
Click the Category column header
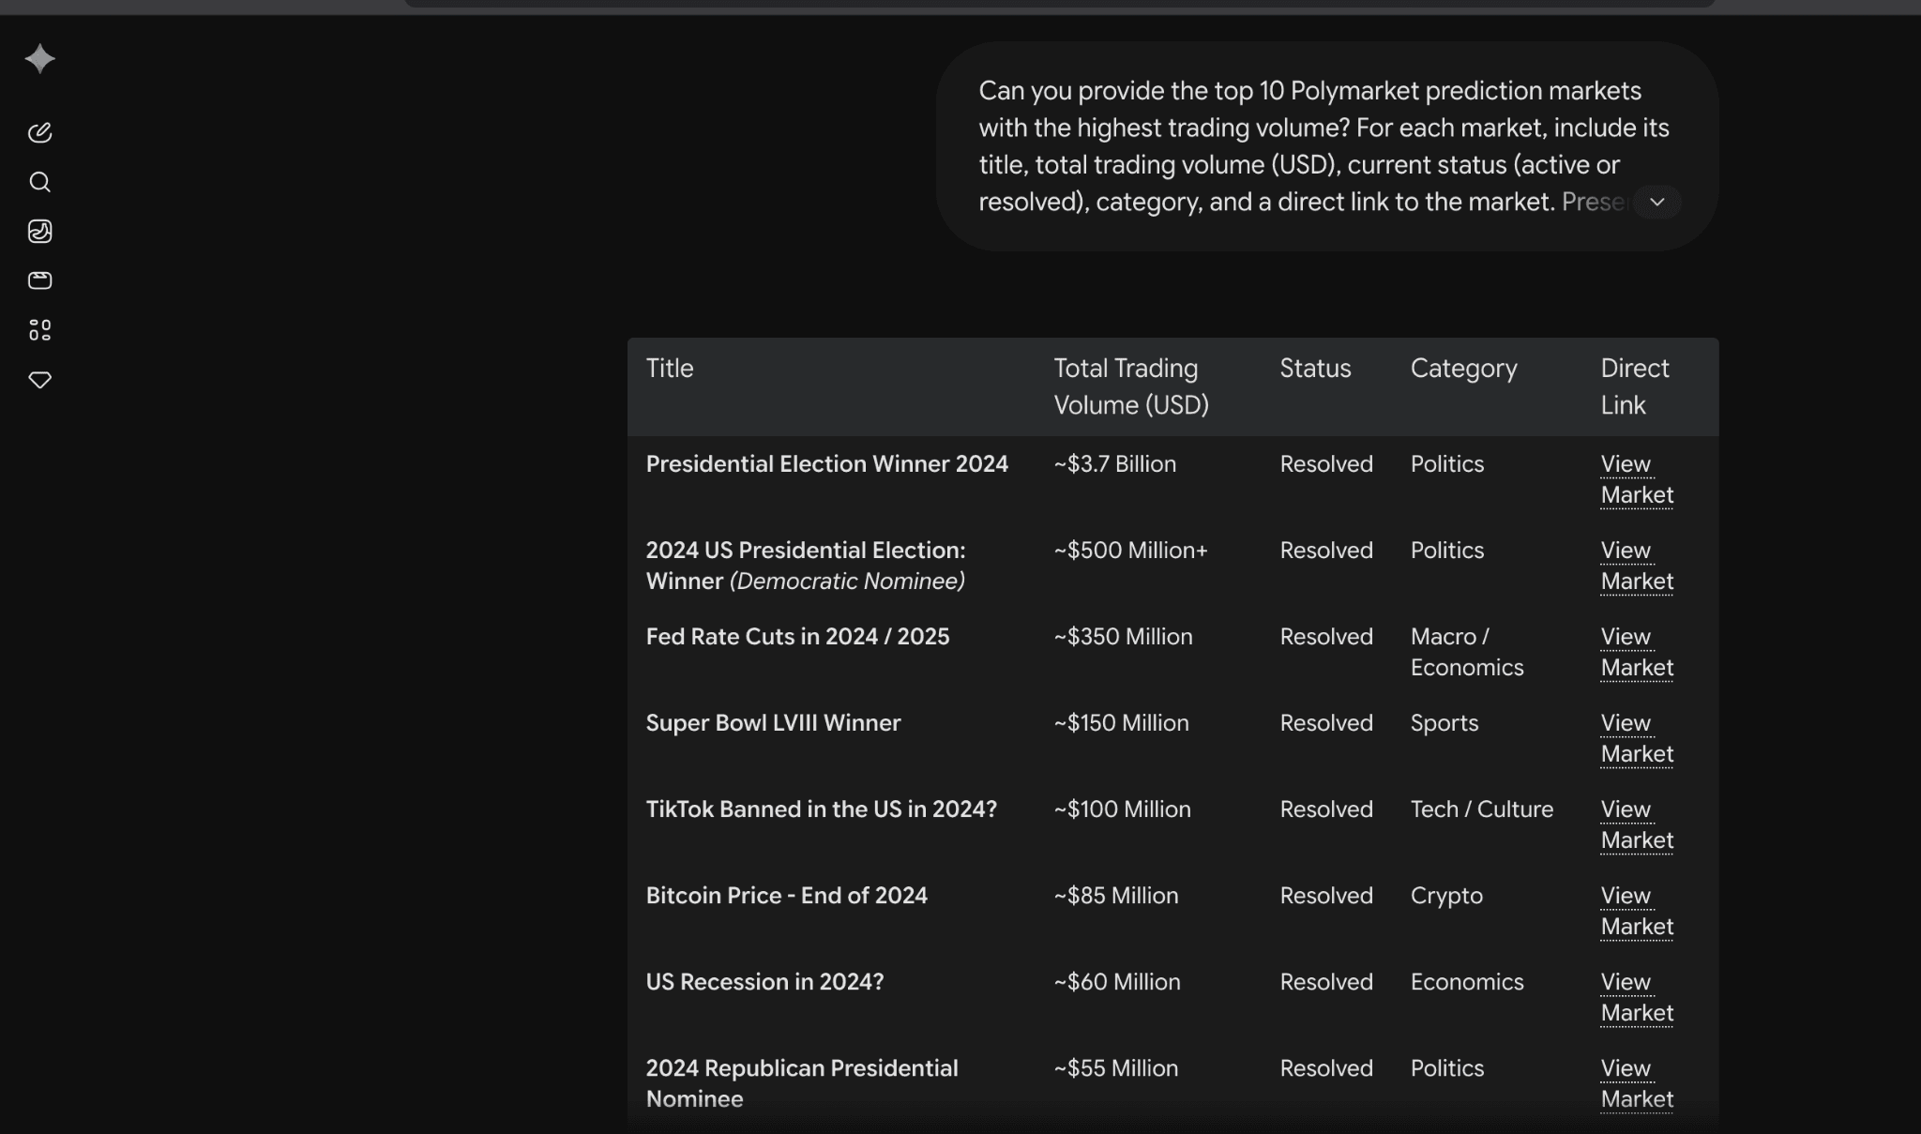click(x=1463, y=369)
